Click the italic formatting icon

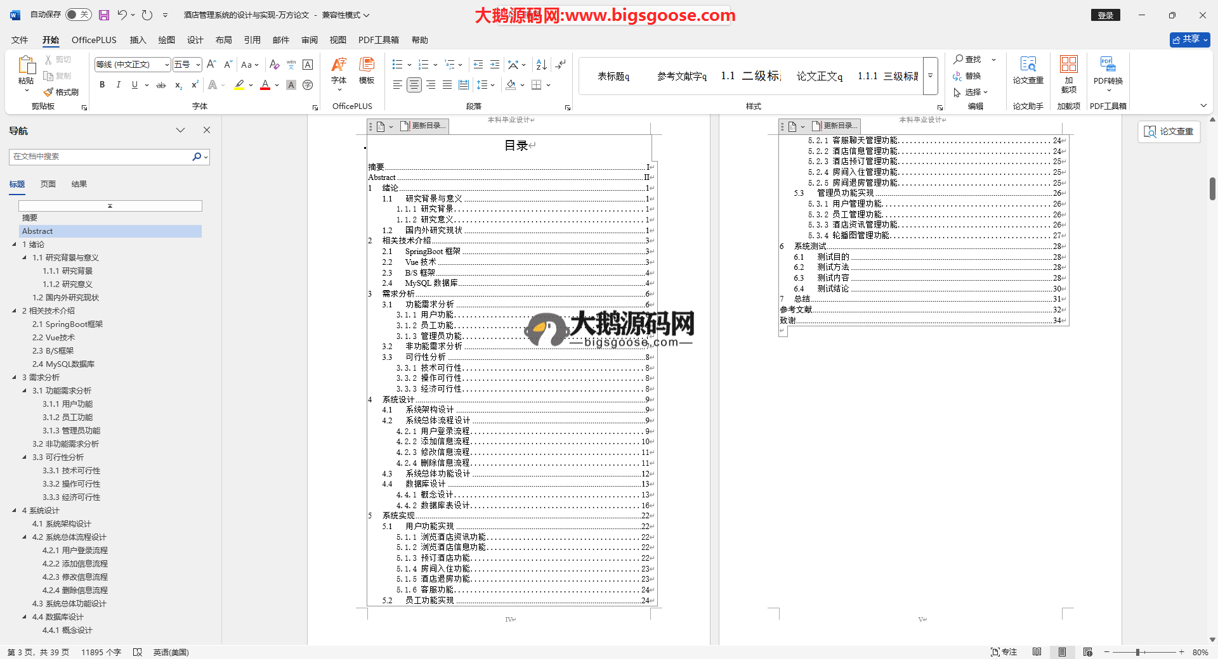tap(118, 85)
